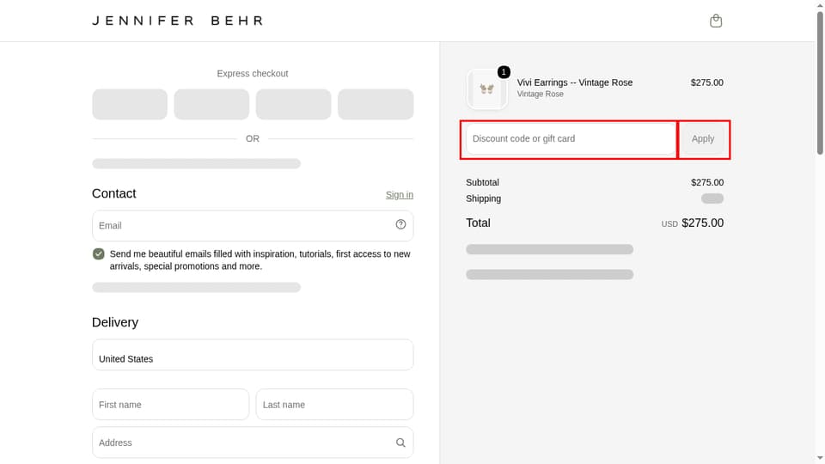Click the Vintage Rose variant subtitle

pos(541,95)
